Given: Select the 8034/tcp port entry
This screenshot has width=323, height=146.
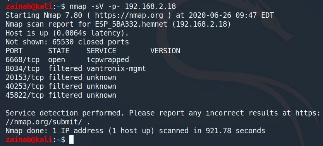Looking at the screenshot, I should pos(22,69).
